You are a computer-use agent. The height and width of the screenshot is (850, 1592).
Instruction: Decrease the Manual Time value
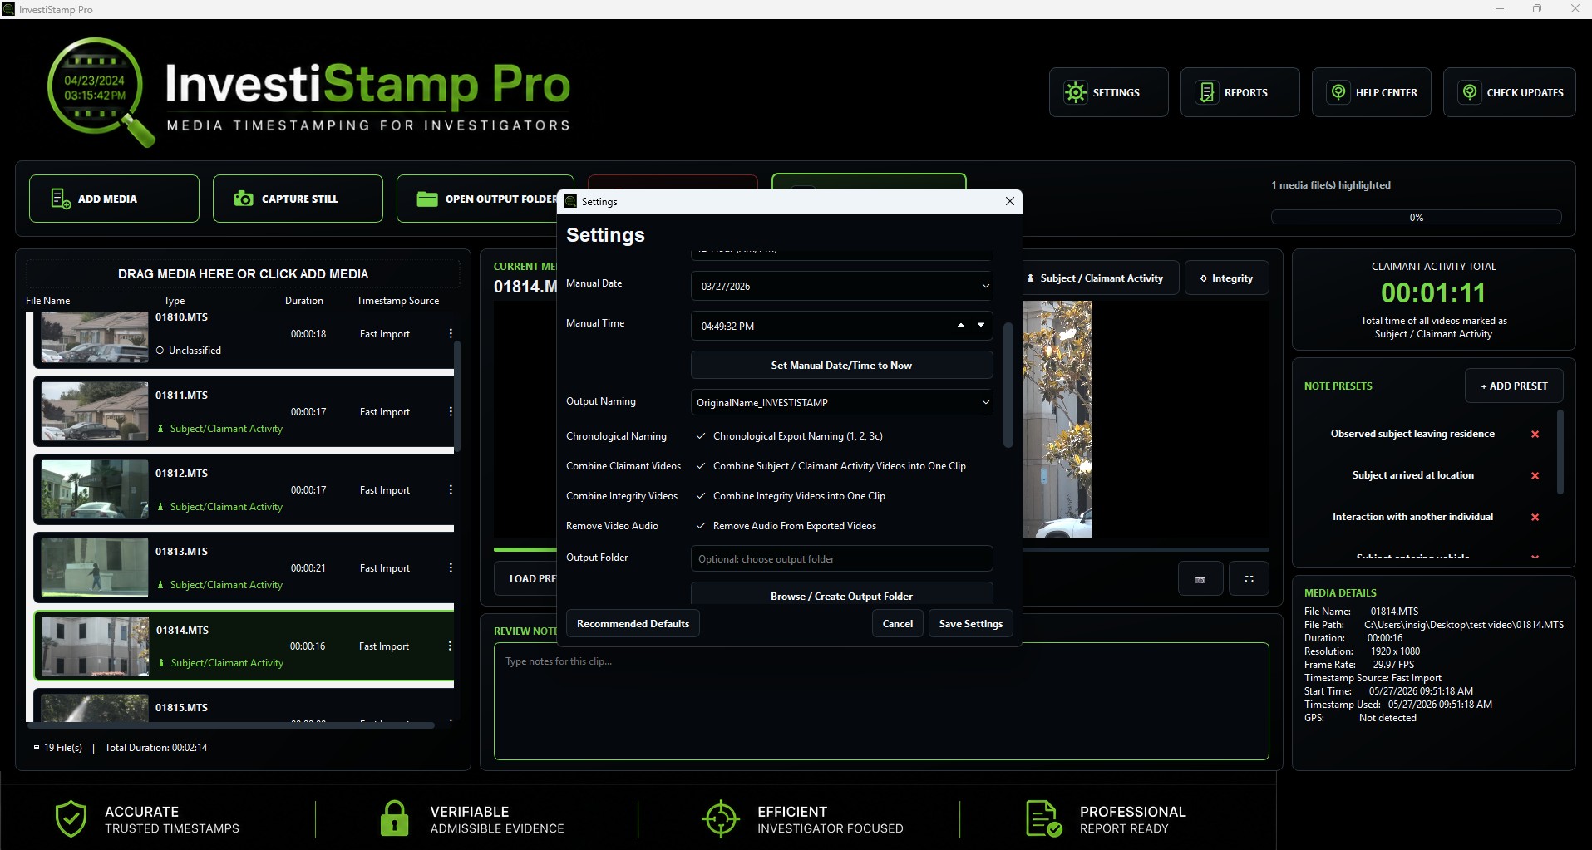coord(981,326)
